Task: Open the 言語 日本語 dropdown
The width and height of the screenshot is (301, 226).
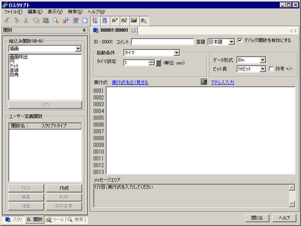Action: pos(231,42)
